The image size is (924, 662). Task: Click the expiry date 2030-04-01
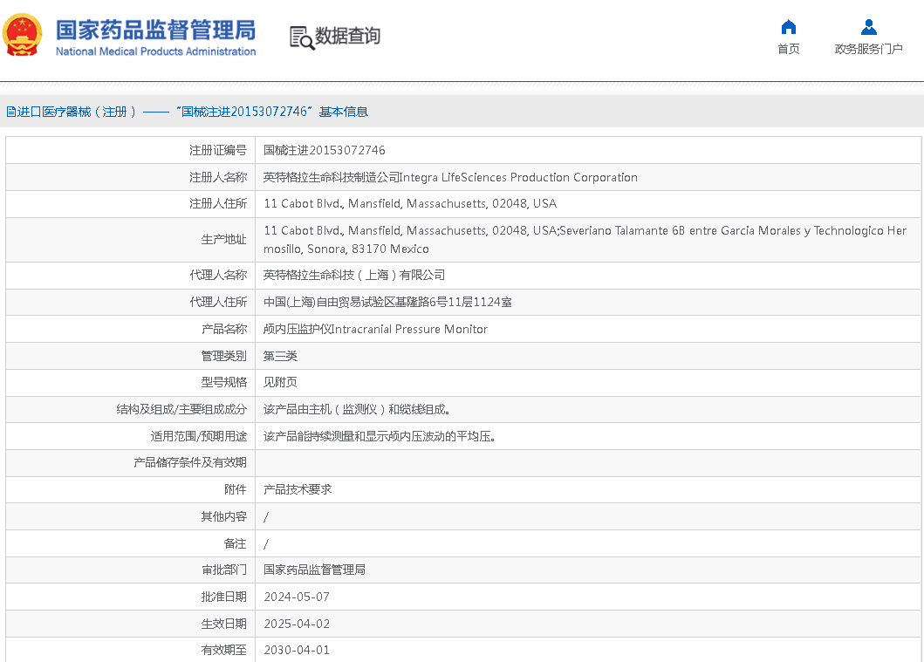pos(297,650)
